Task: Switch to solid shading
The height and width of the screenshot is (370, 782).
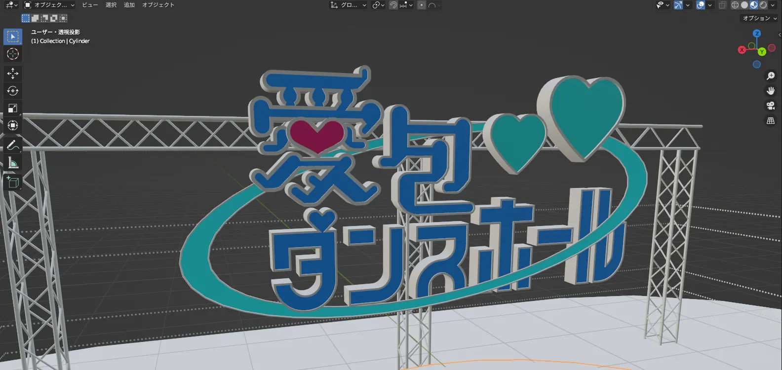Action: [x=744, y=5]
